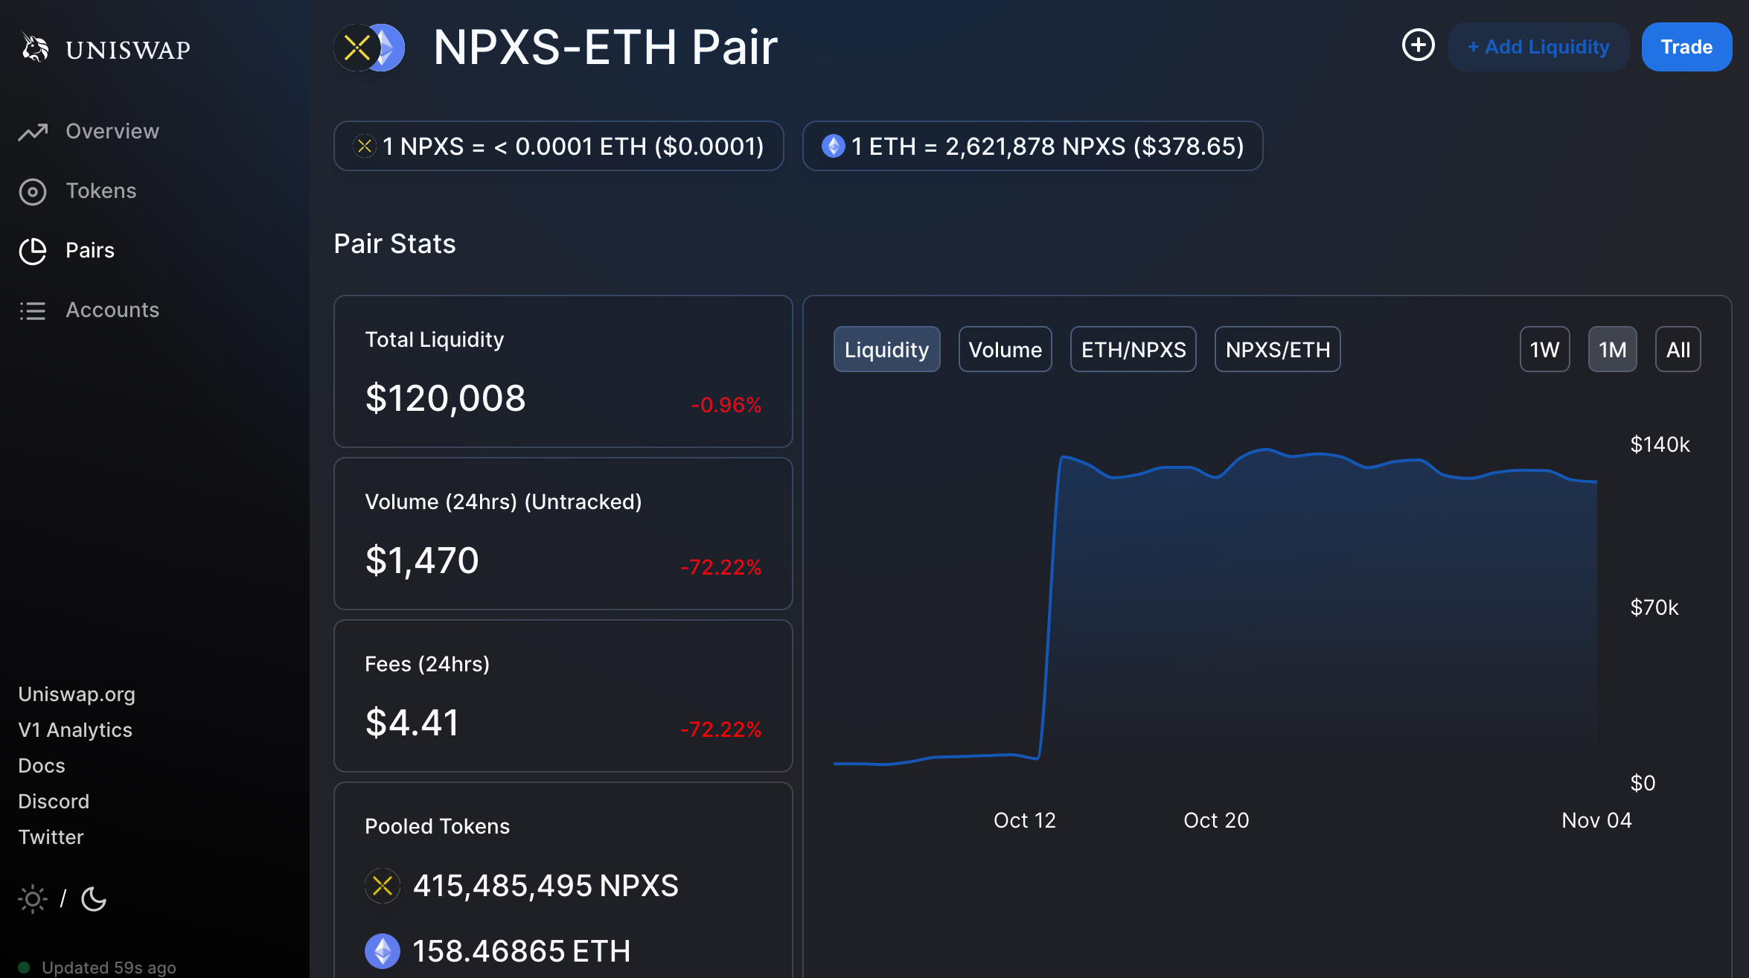Open the Uniswap.org link
Viewport: 1749px width, 978px height.
pos(77,694)
